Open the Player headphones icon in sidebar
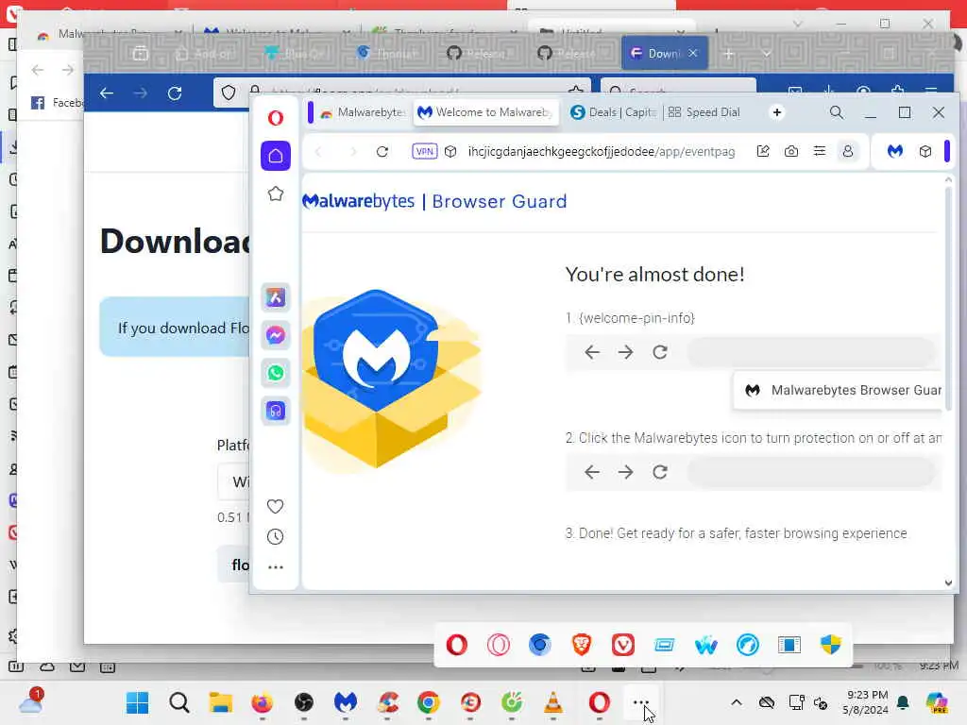967x725 pixels. (275, 411)
